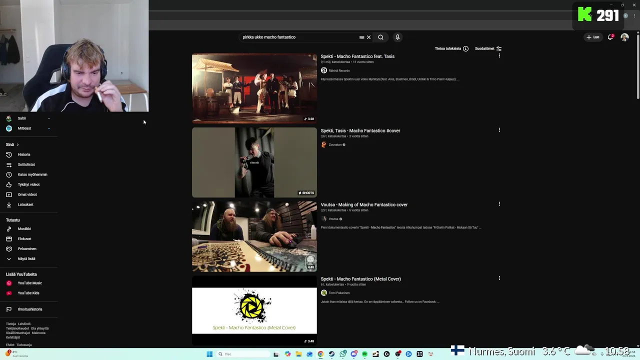Open File Explorer from taskbar

click(298, 354)
